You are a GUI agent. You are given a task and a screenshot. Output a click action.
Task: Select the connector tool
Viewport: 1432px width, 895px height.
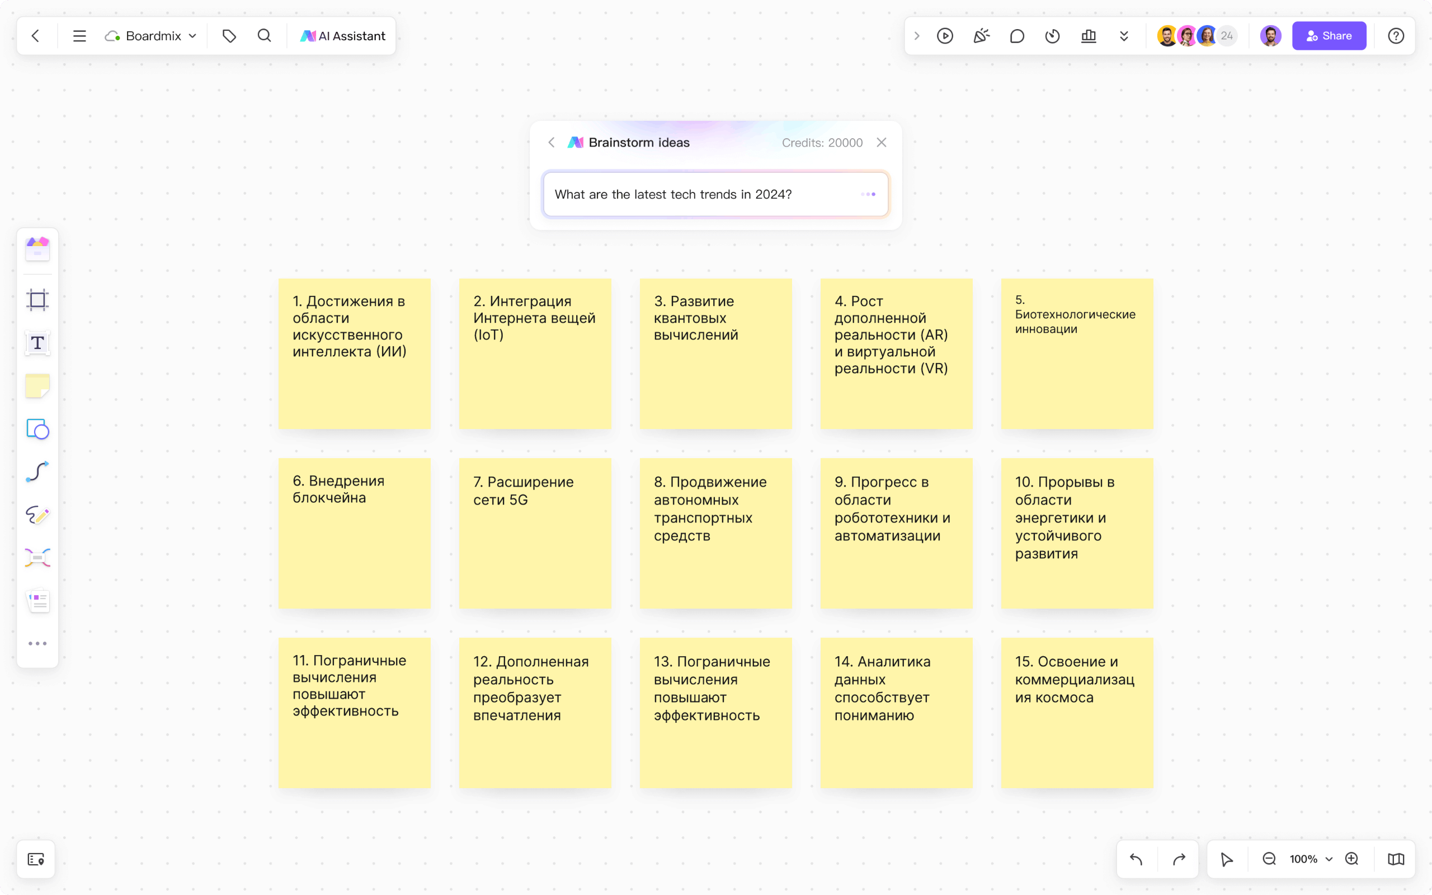tap(37, 471)
